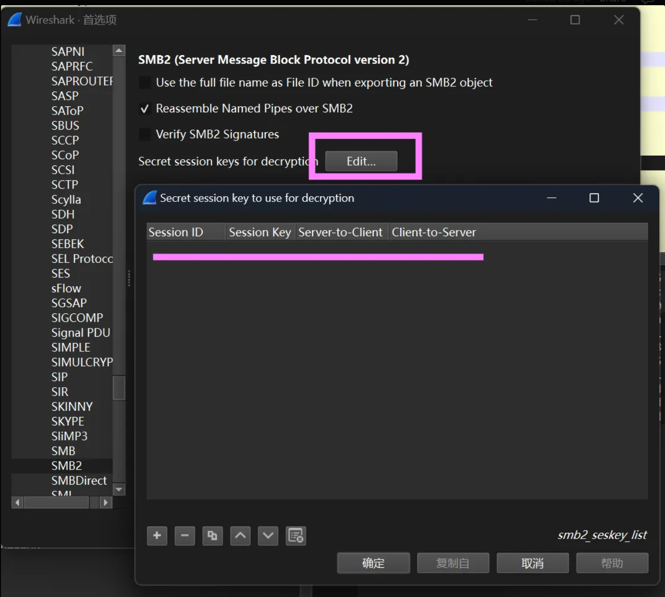This screenshot has height=597, width=665.
Task: Sort by Session ID column header
Action: coord(186,232)
